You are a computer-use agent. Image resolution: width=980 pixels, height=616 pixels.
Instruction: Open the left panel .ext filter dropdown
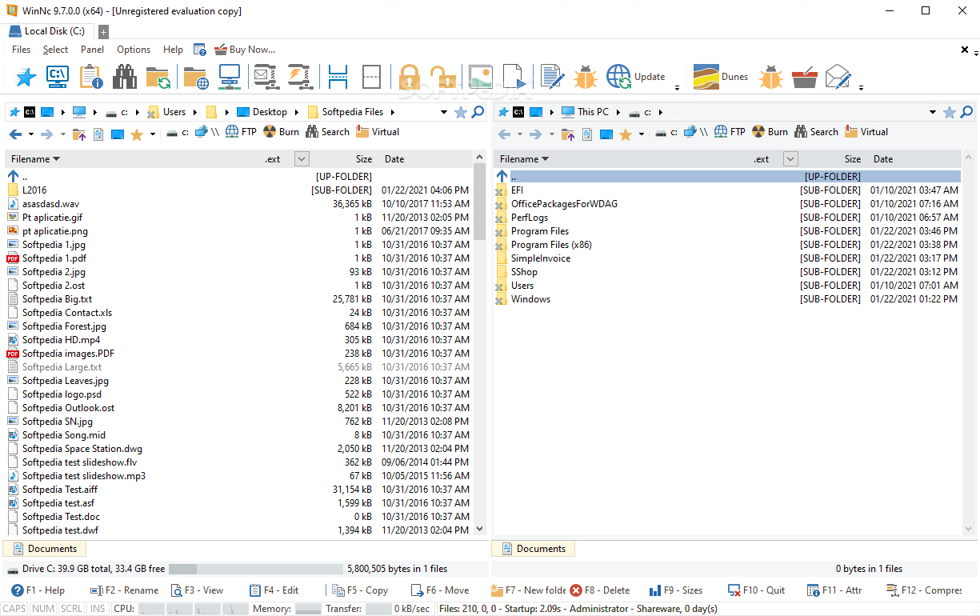(302, 159)
